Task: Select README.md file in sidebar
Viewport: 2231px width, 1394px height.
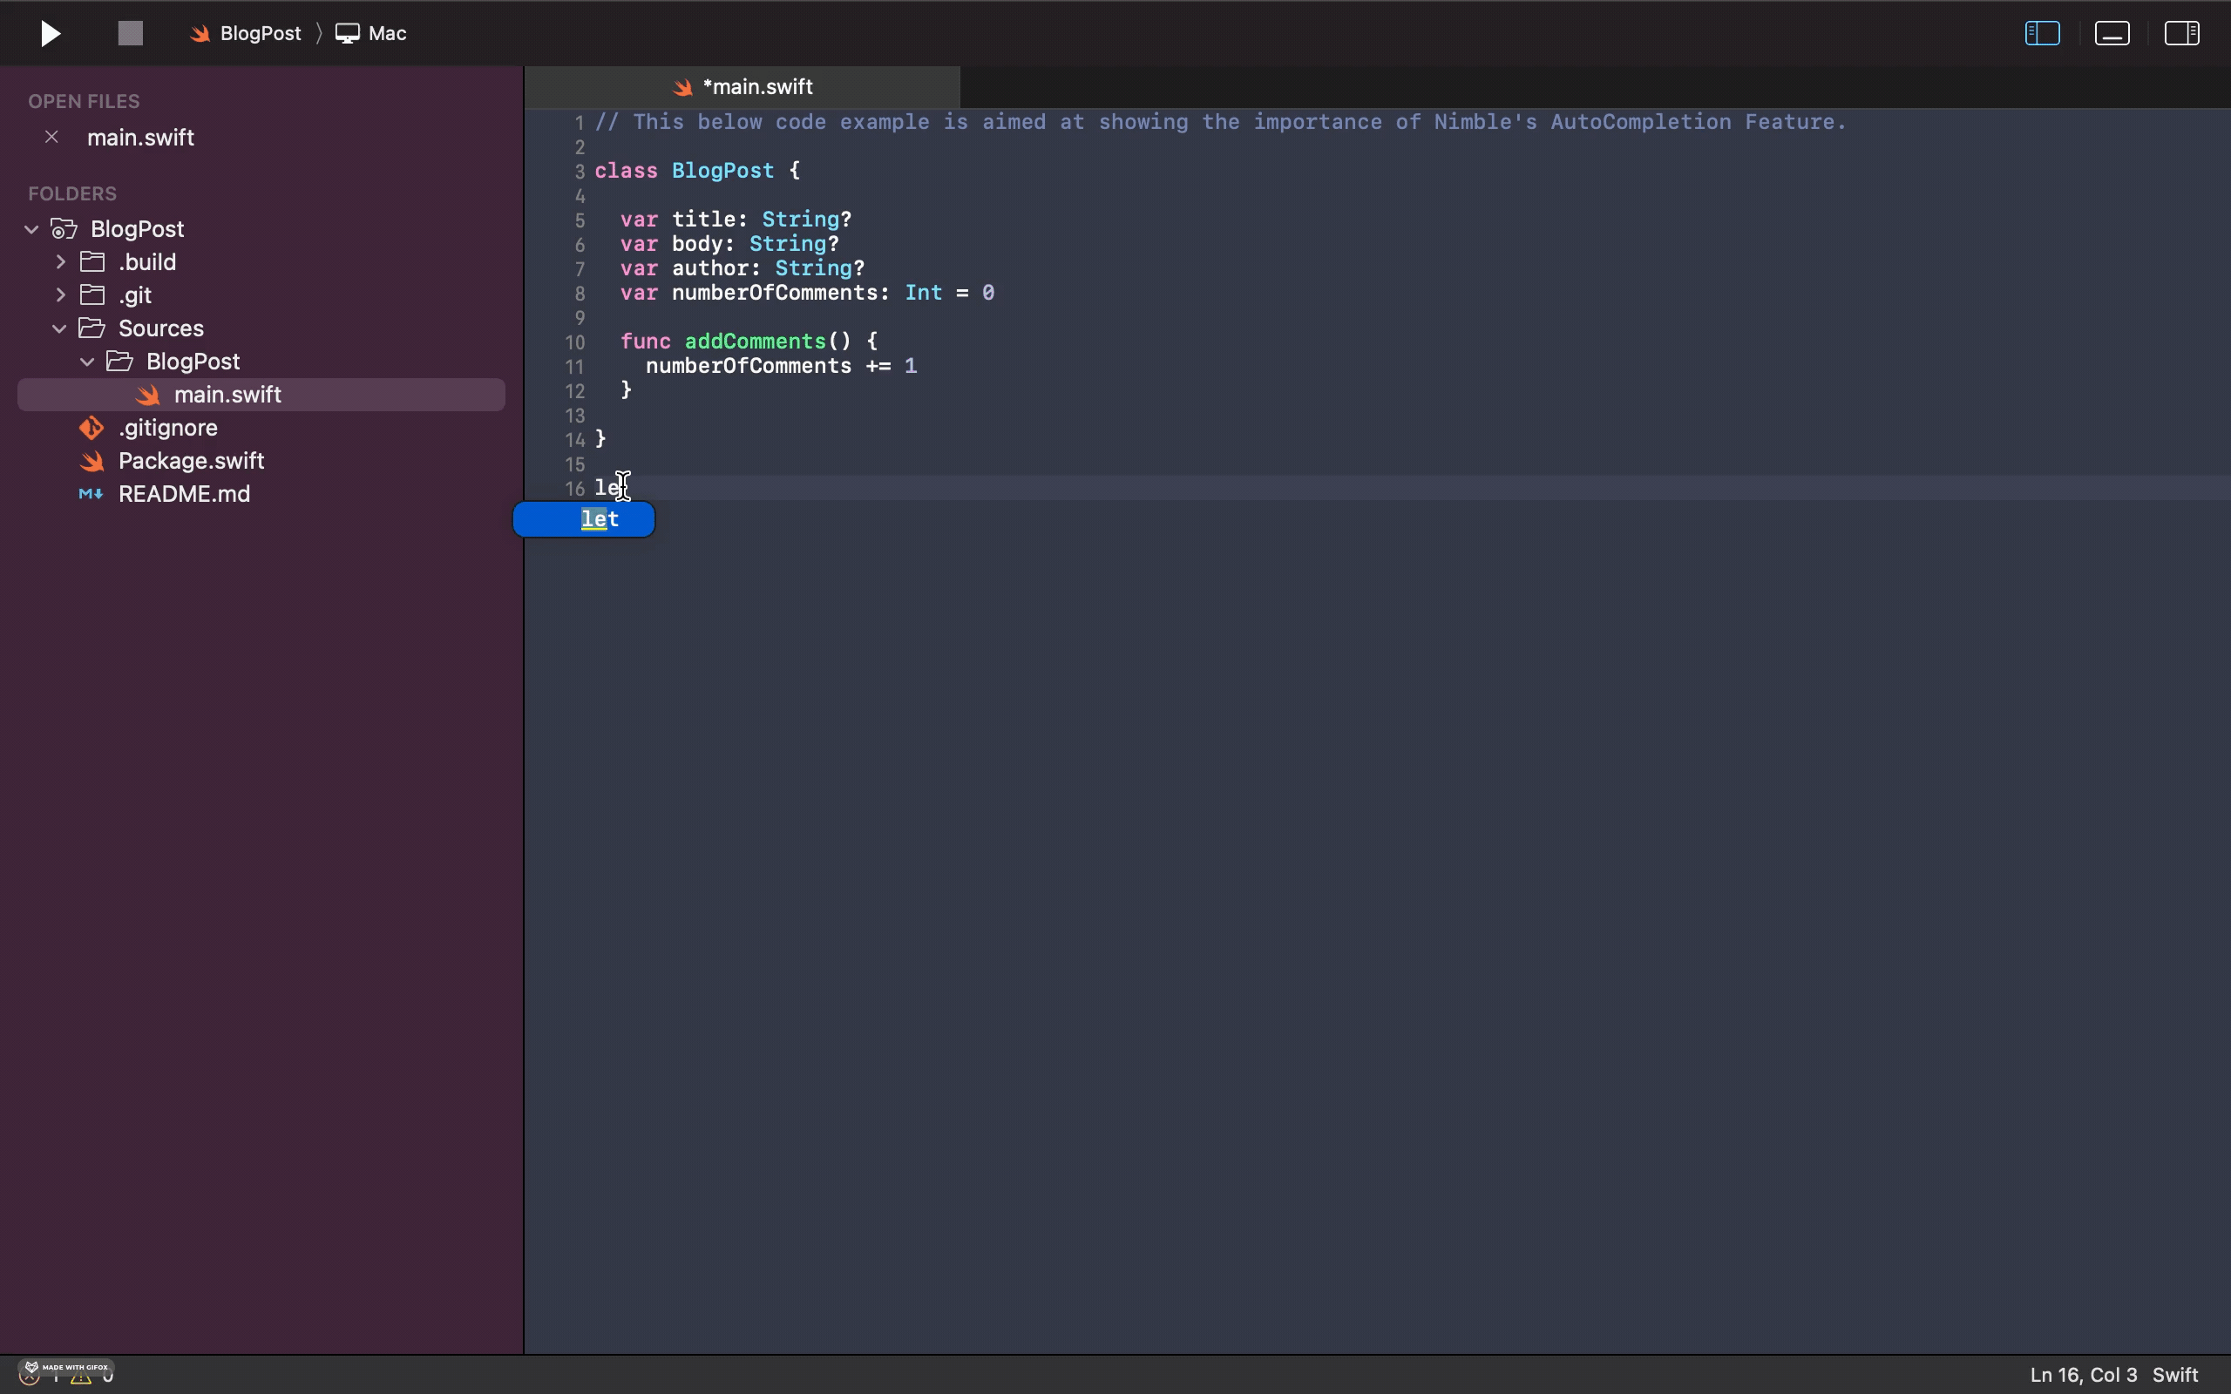Action: pos(185,493)
